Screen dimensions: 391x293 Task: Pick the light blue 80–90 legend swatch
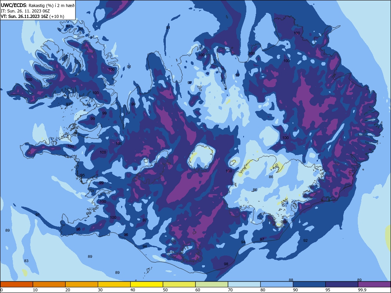pos(277,284)
